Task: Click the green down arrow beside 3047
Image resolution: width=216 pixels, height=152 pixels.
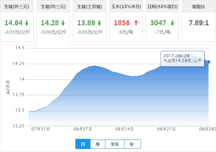Action: (x=172, y=23)
